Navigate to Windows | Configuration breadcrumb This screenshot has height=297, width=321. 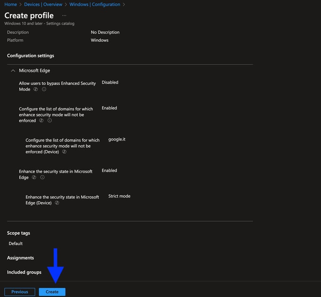click(x=95, y=4)
